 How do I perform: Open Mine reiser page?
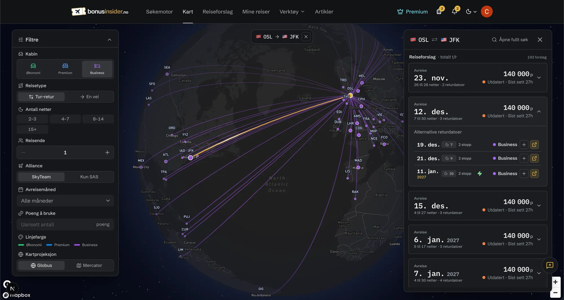(256, 12)
